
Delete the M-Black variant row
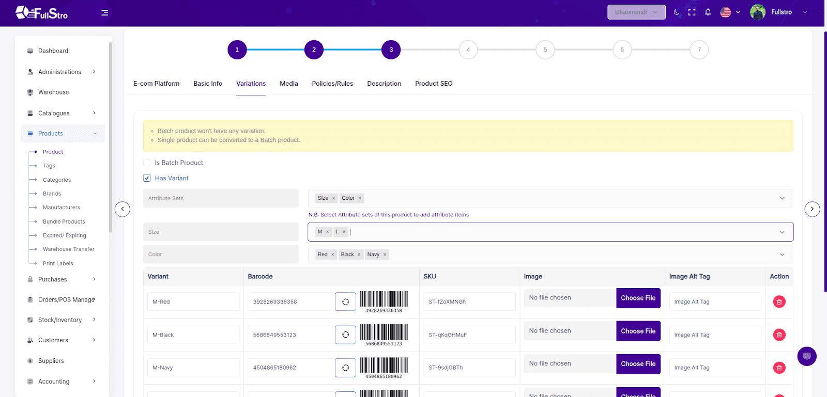click(x=779, y=335)
